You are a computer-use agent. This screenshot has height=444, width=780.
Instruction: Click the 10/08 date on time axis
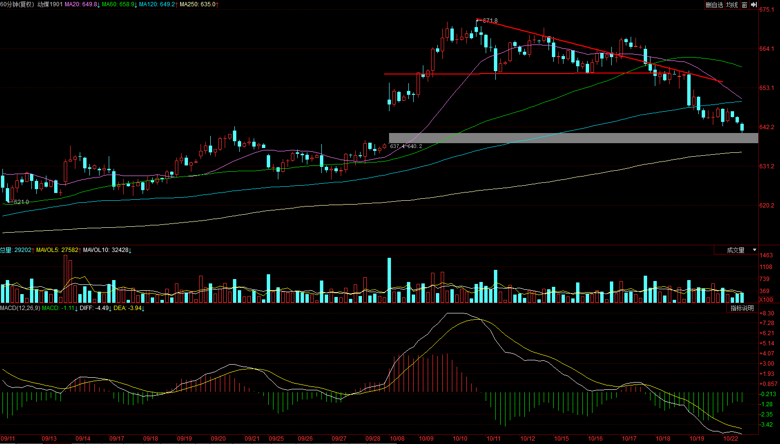point(397,439)
